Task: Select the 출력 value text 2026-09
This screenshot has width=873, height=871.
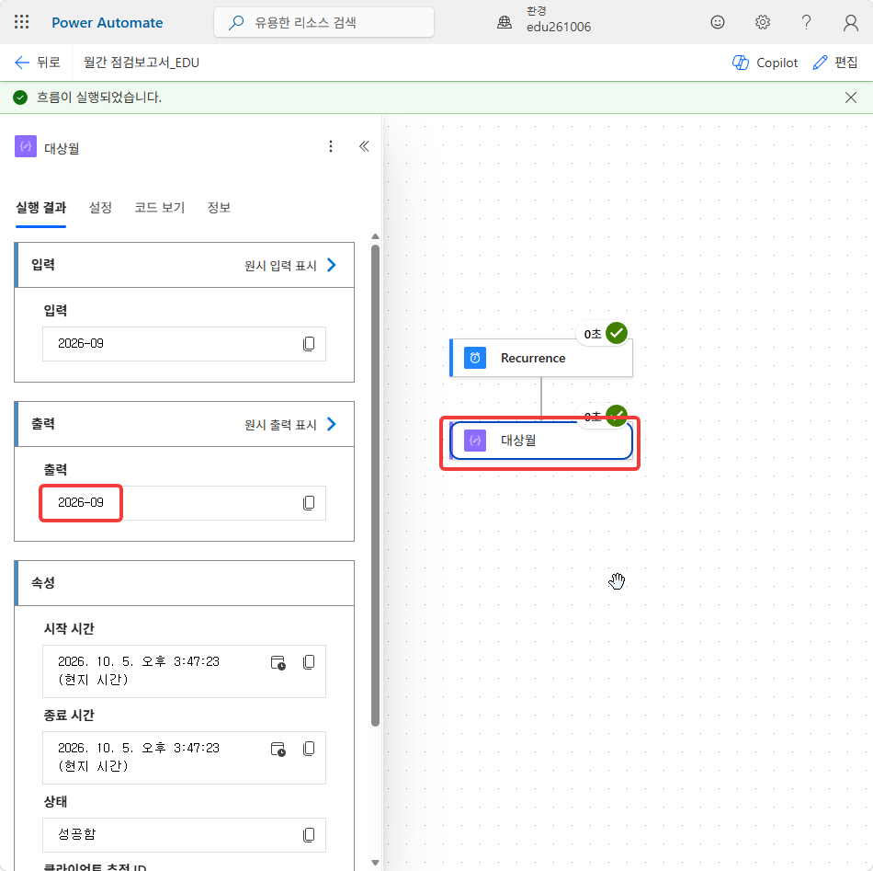Action: tap(81, 503)
